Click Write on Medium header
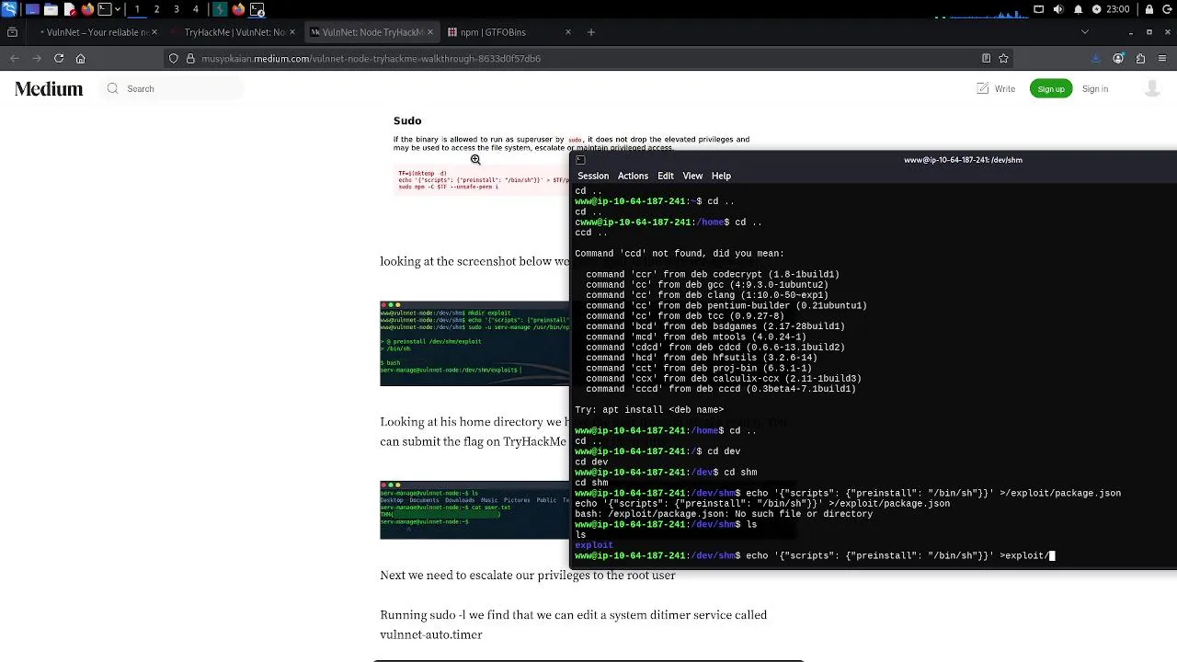The image size is (1177, 662). (996, 88)
